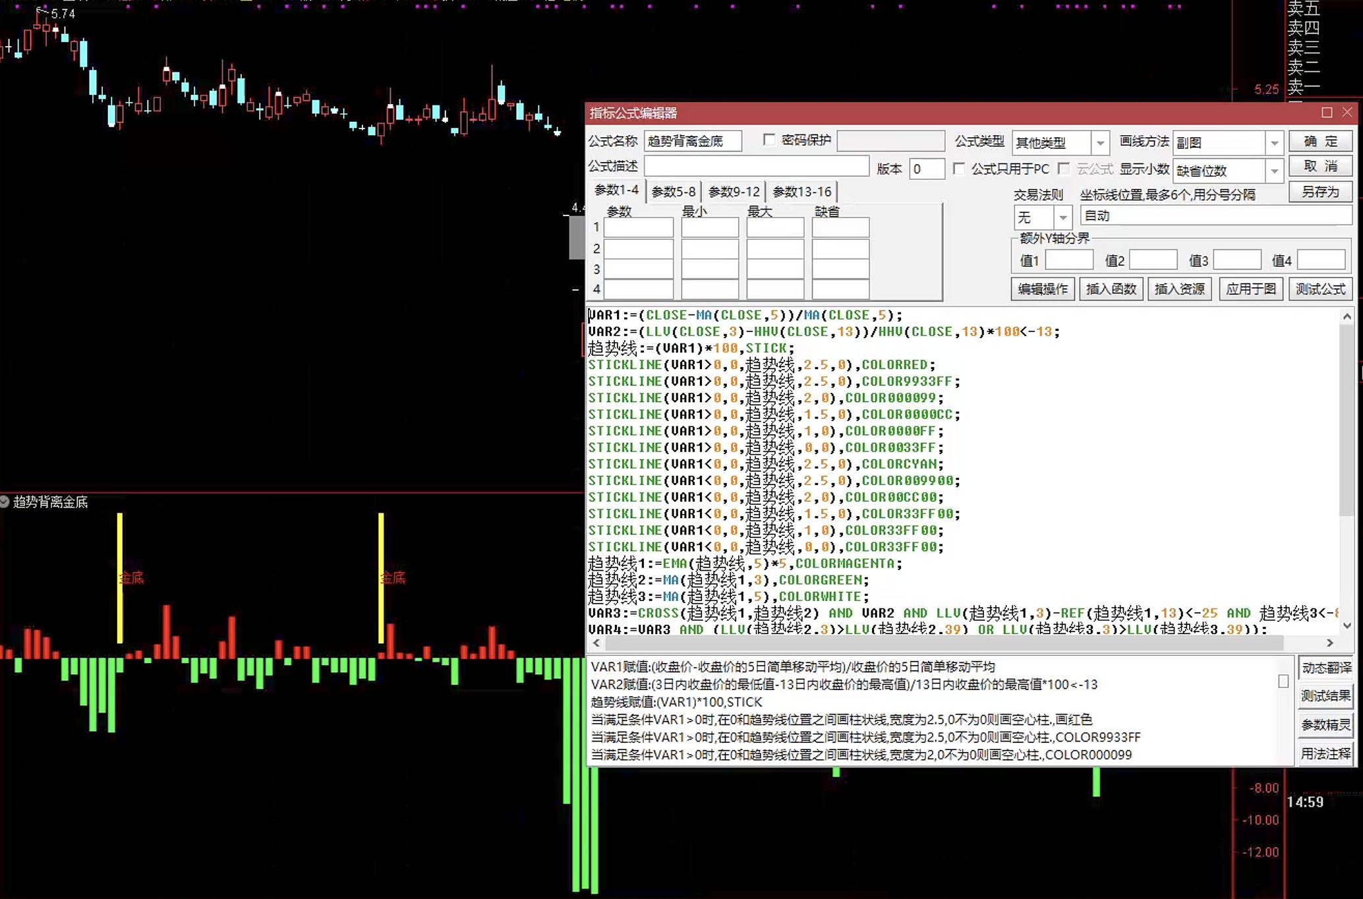The height and width of the screenshot is (899, 1363).
Task: Click the code editor scroll-up arrow
Action: (x=1347, y=317)
